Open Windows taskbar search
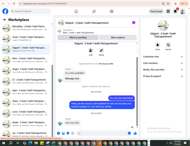 point(11,143)
